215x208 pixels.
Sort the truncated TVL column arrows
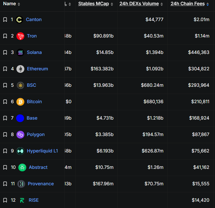[70, 4]
